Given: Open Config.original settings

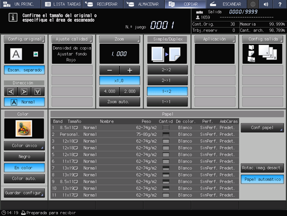Looking at the screenshot, I should click(x=24, y=39).
